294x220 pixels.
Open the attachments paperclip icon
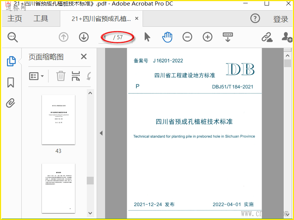pyautogui.click(x=11, y=103)
